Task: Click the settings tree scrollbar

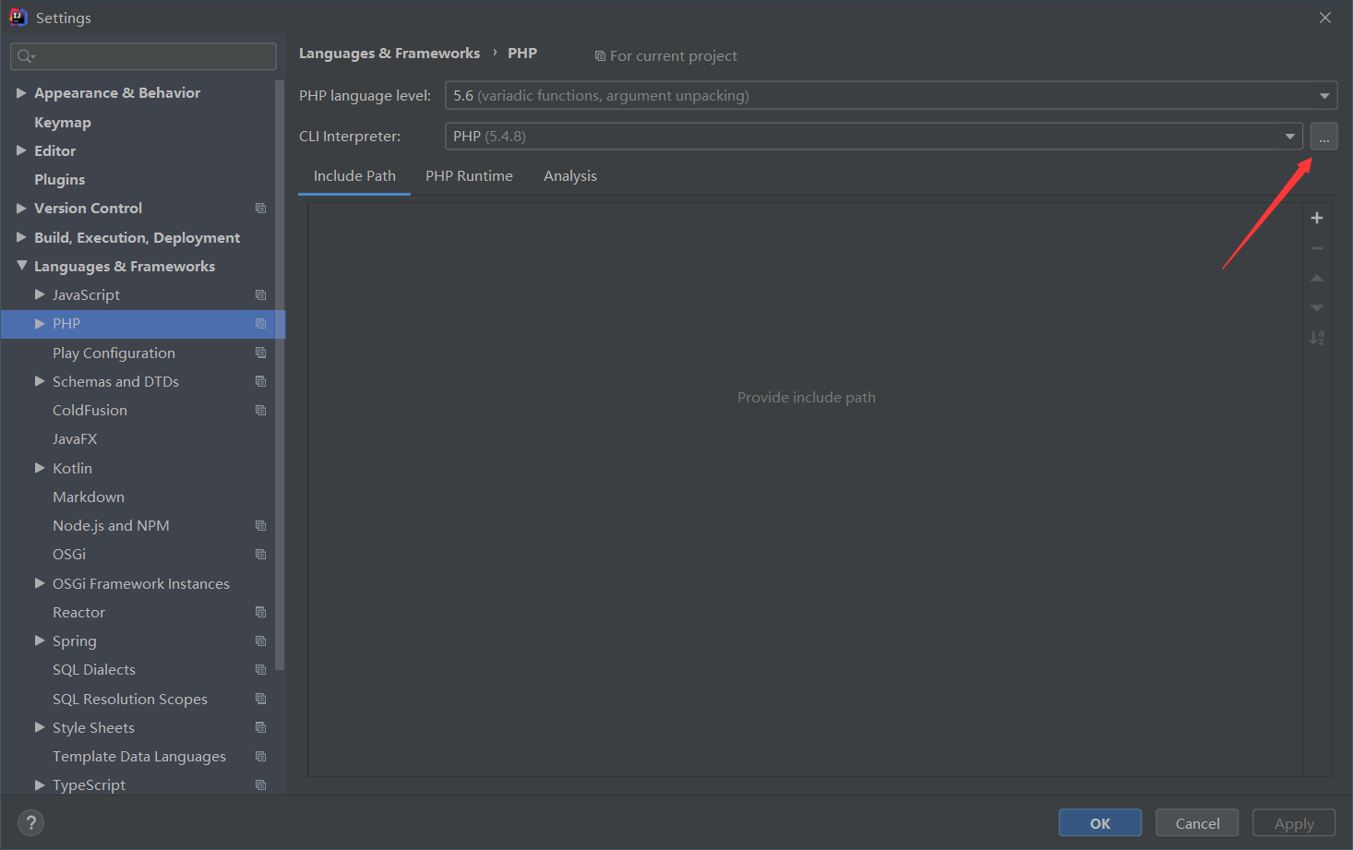Action: [x=280, y=369]
